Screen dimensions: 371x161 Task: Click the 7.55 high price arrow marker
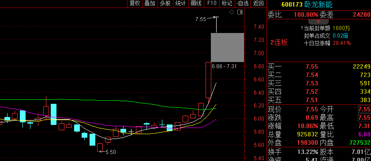pyautogui.click(x=206, y=19)
